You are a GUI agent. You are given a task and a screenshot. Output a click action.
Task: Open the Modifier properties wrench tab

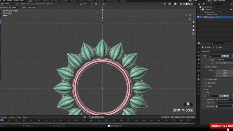click(198, 79)
